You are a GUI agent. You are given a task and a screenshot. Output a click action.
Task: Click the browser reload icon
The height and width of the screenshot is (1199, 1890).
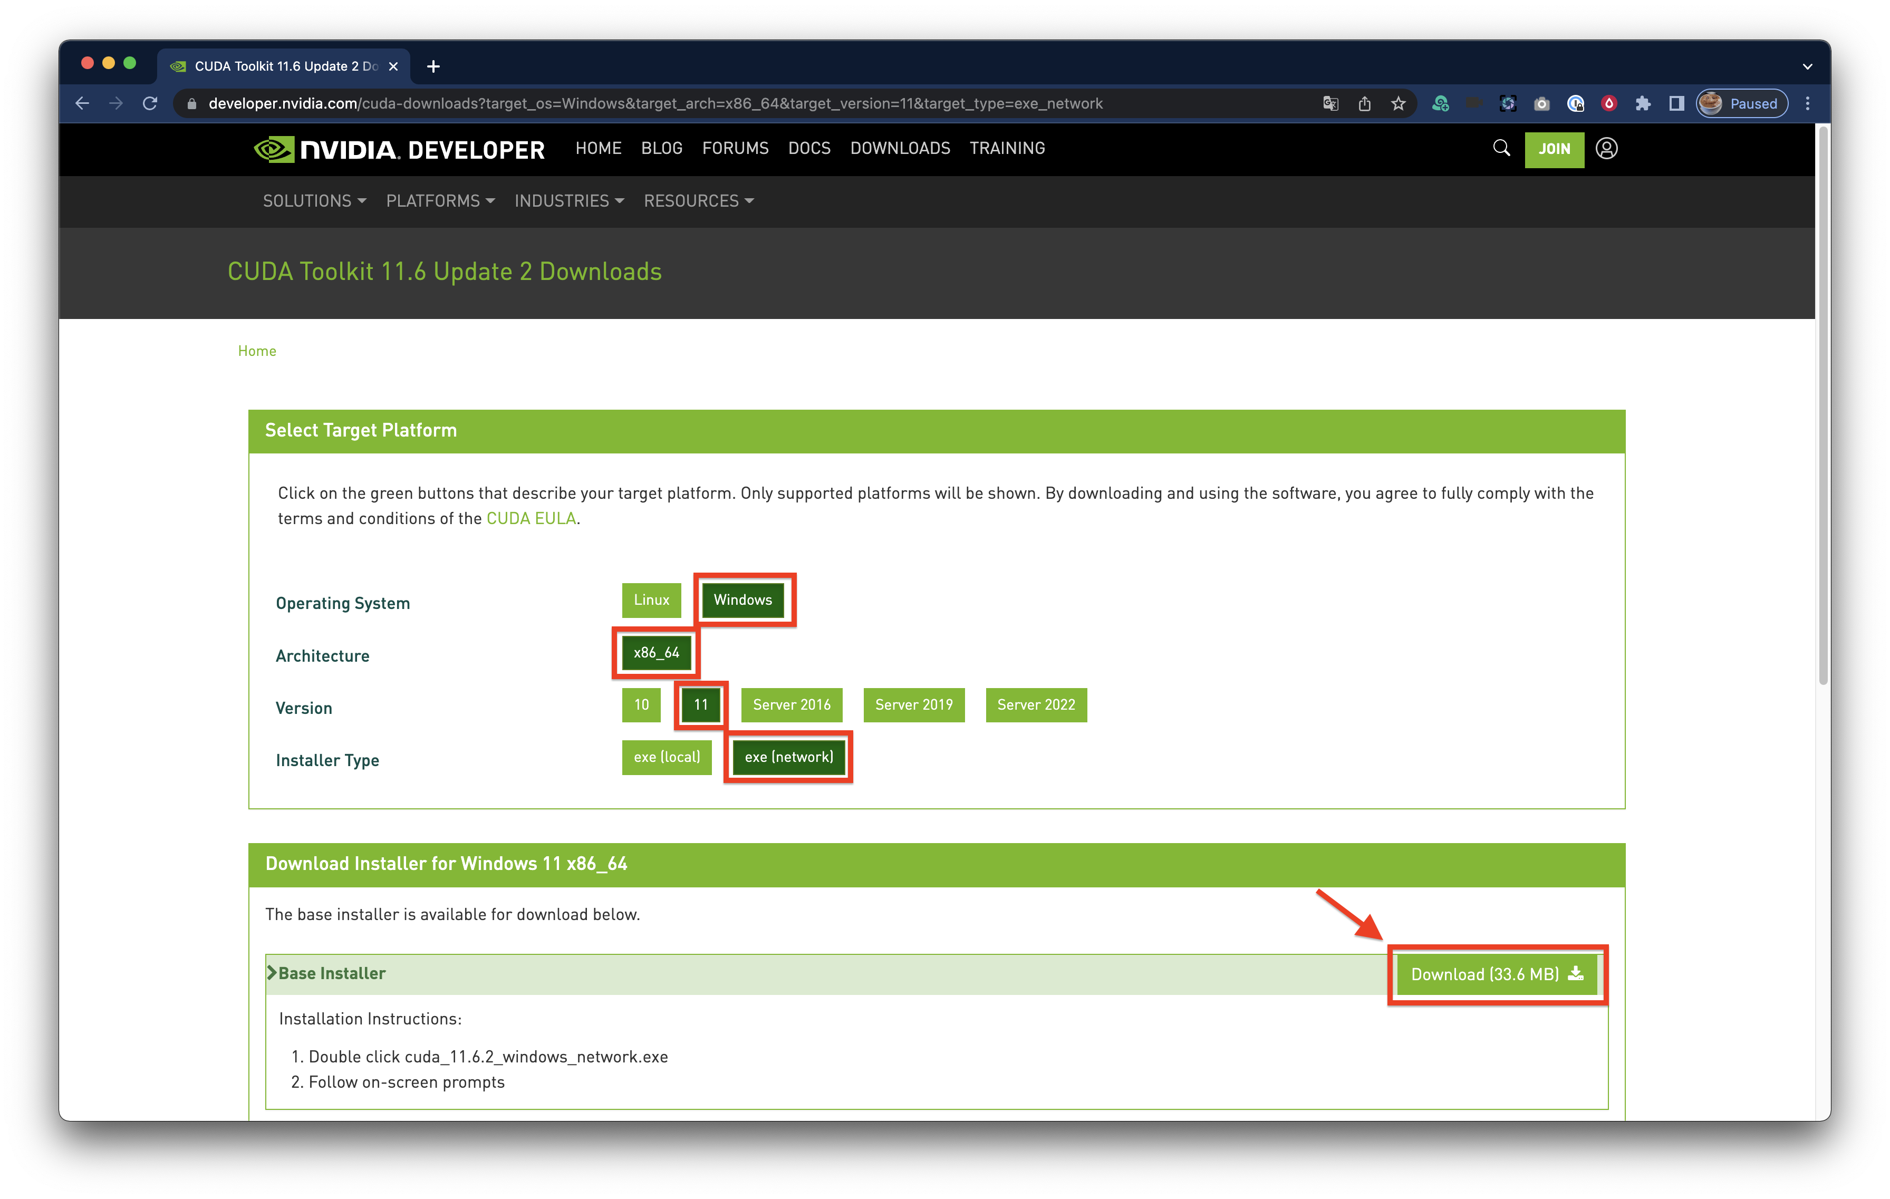[150, 103]
